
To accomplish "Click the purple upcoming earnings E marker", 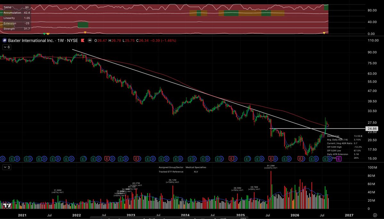I will click(339, 159).
